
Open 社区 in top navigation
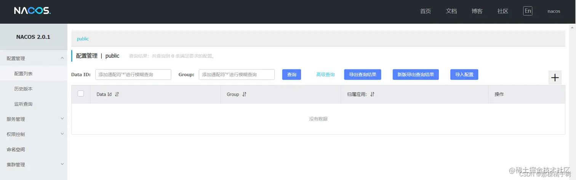pyautogui.click(x=503, y=11)
